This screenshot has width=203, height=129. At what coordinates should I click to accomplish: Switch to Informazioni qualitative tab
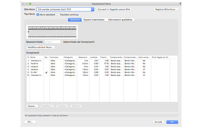click(x=120, y=20)
